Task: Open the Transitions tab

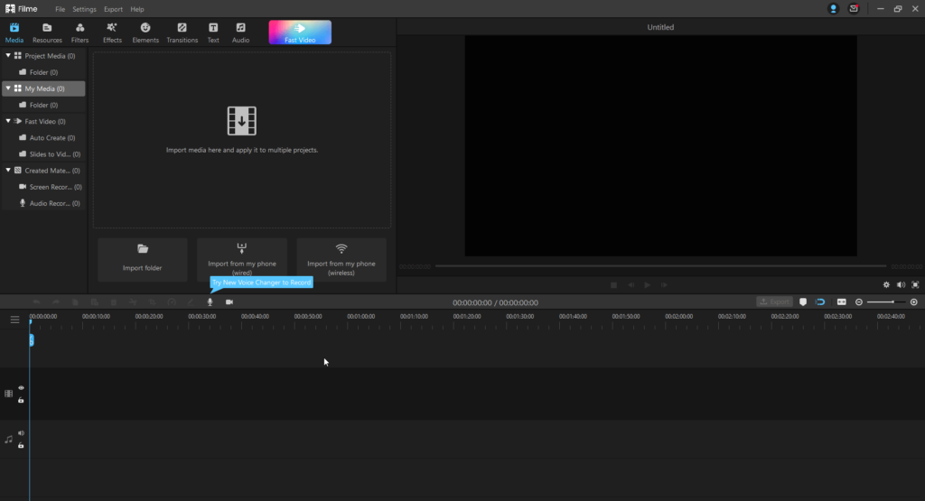Action: (182, 32)
